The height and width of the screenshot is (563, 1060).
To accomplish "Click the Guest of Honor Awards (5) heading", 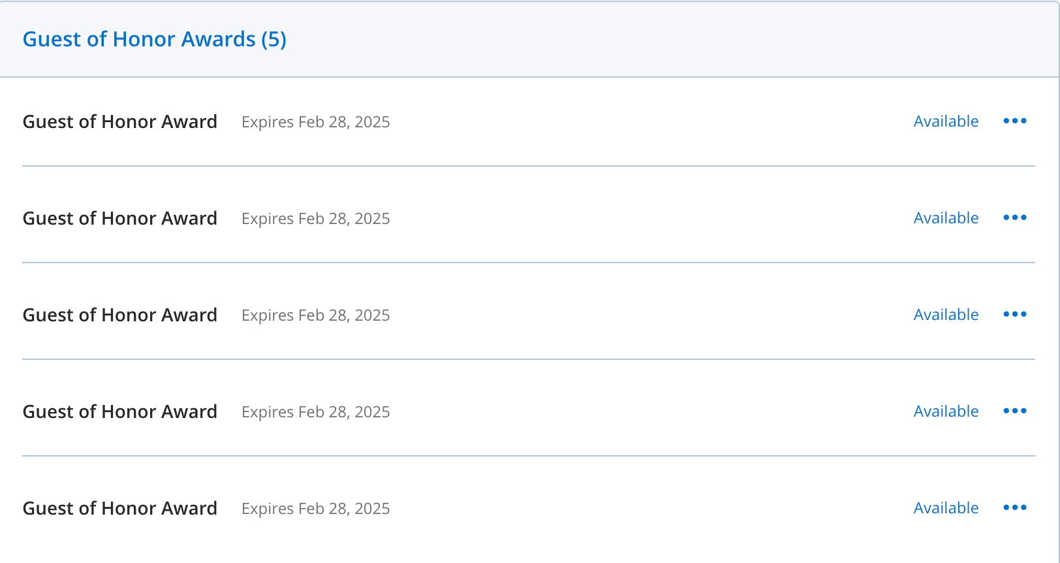I will click(x=154, y=39).
